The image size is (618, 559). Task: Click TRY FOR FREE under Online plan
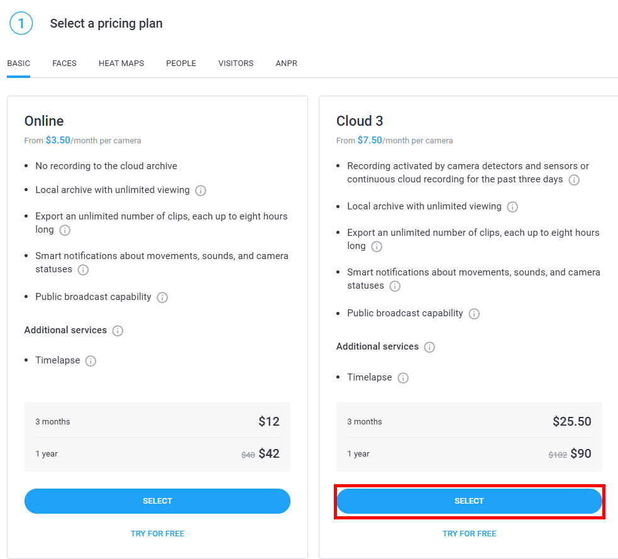(x=157, y=533)
